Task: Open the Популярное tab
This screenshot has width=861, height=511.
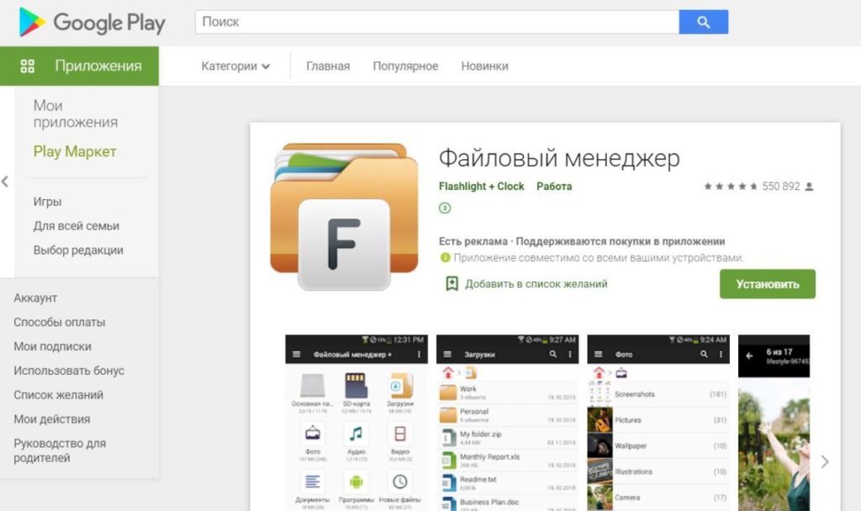Action: point(405,66)
